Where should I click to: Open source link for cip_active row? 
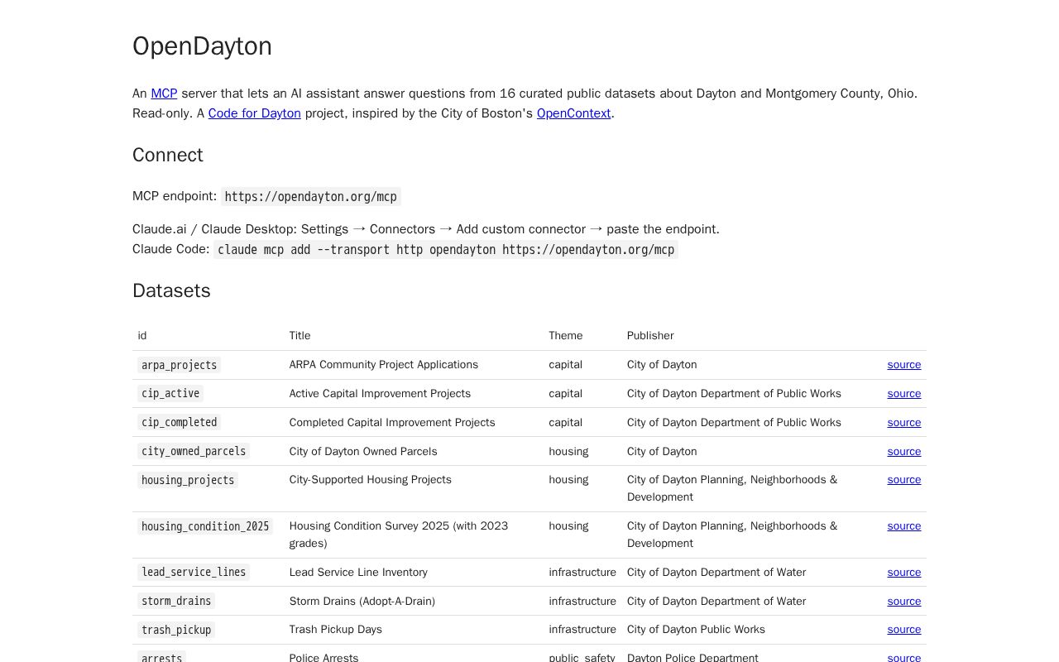tap(904, 394)
